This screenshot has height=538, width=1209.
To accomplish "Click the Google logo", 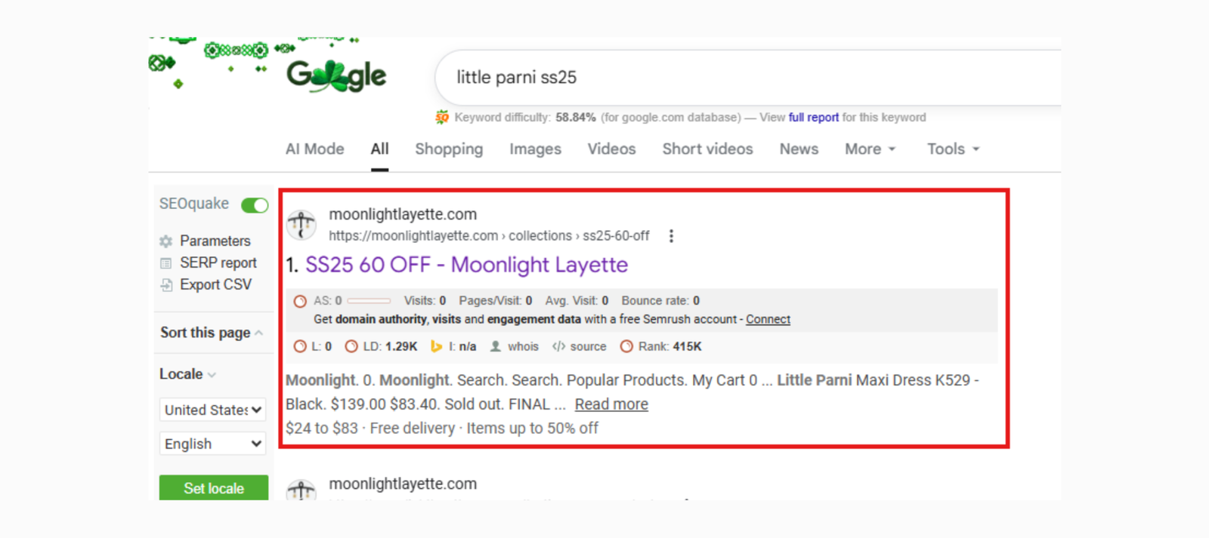I will click(x=336, y=76).
